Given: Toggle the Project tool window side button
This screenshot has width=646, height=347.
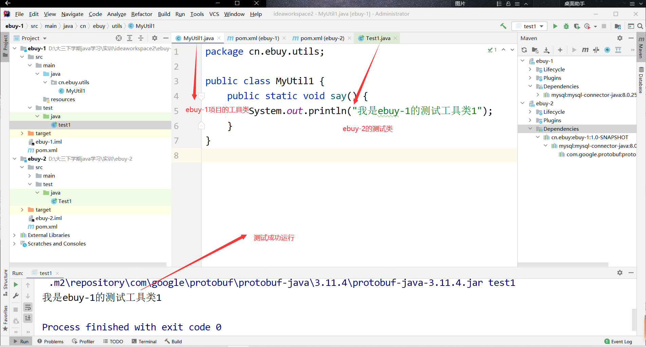Looking at the screenshot, I should pos(5,47).
